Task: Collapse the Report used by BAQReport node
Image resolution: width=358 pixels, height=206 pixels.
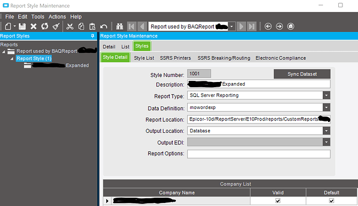Action: 4,51
